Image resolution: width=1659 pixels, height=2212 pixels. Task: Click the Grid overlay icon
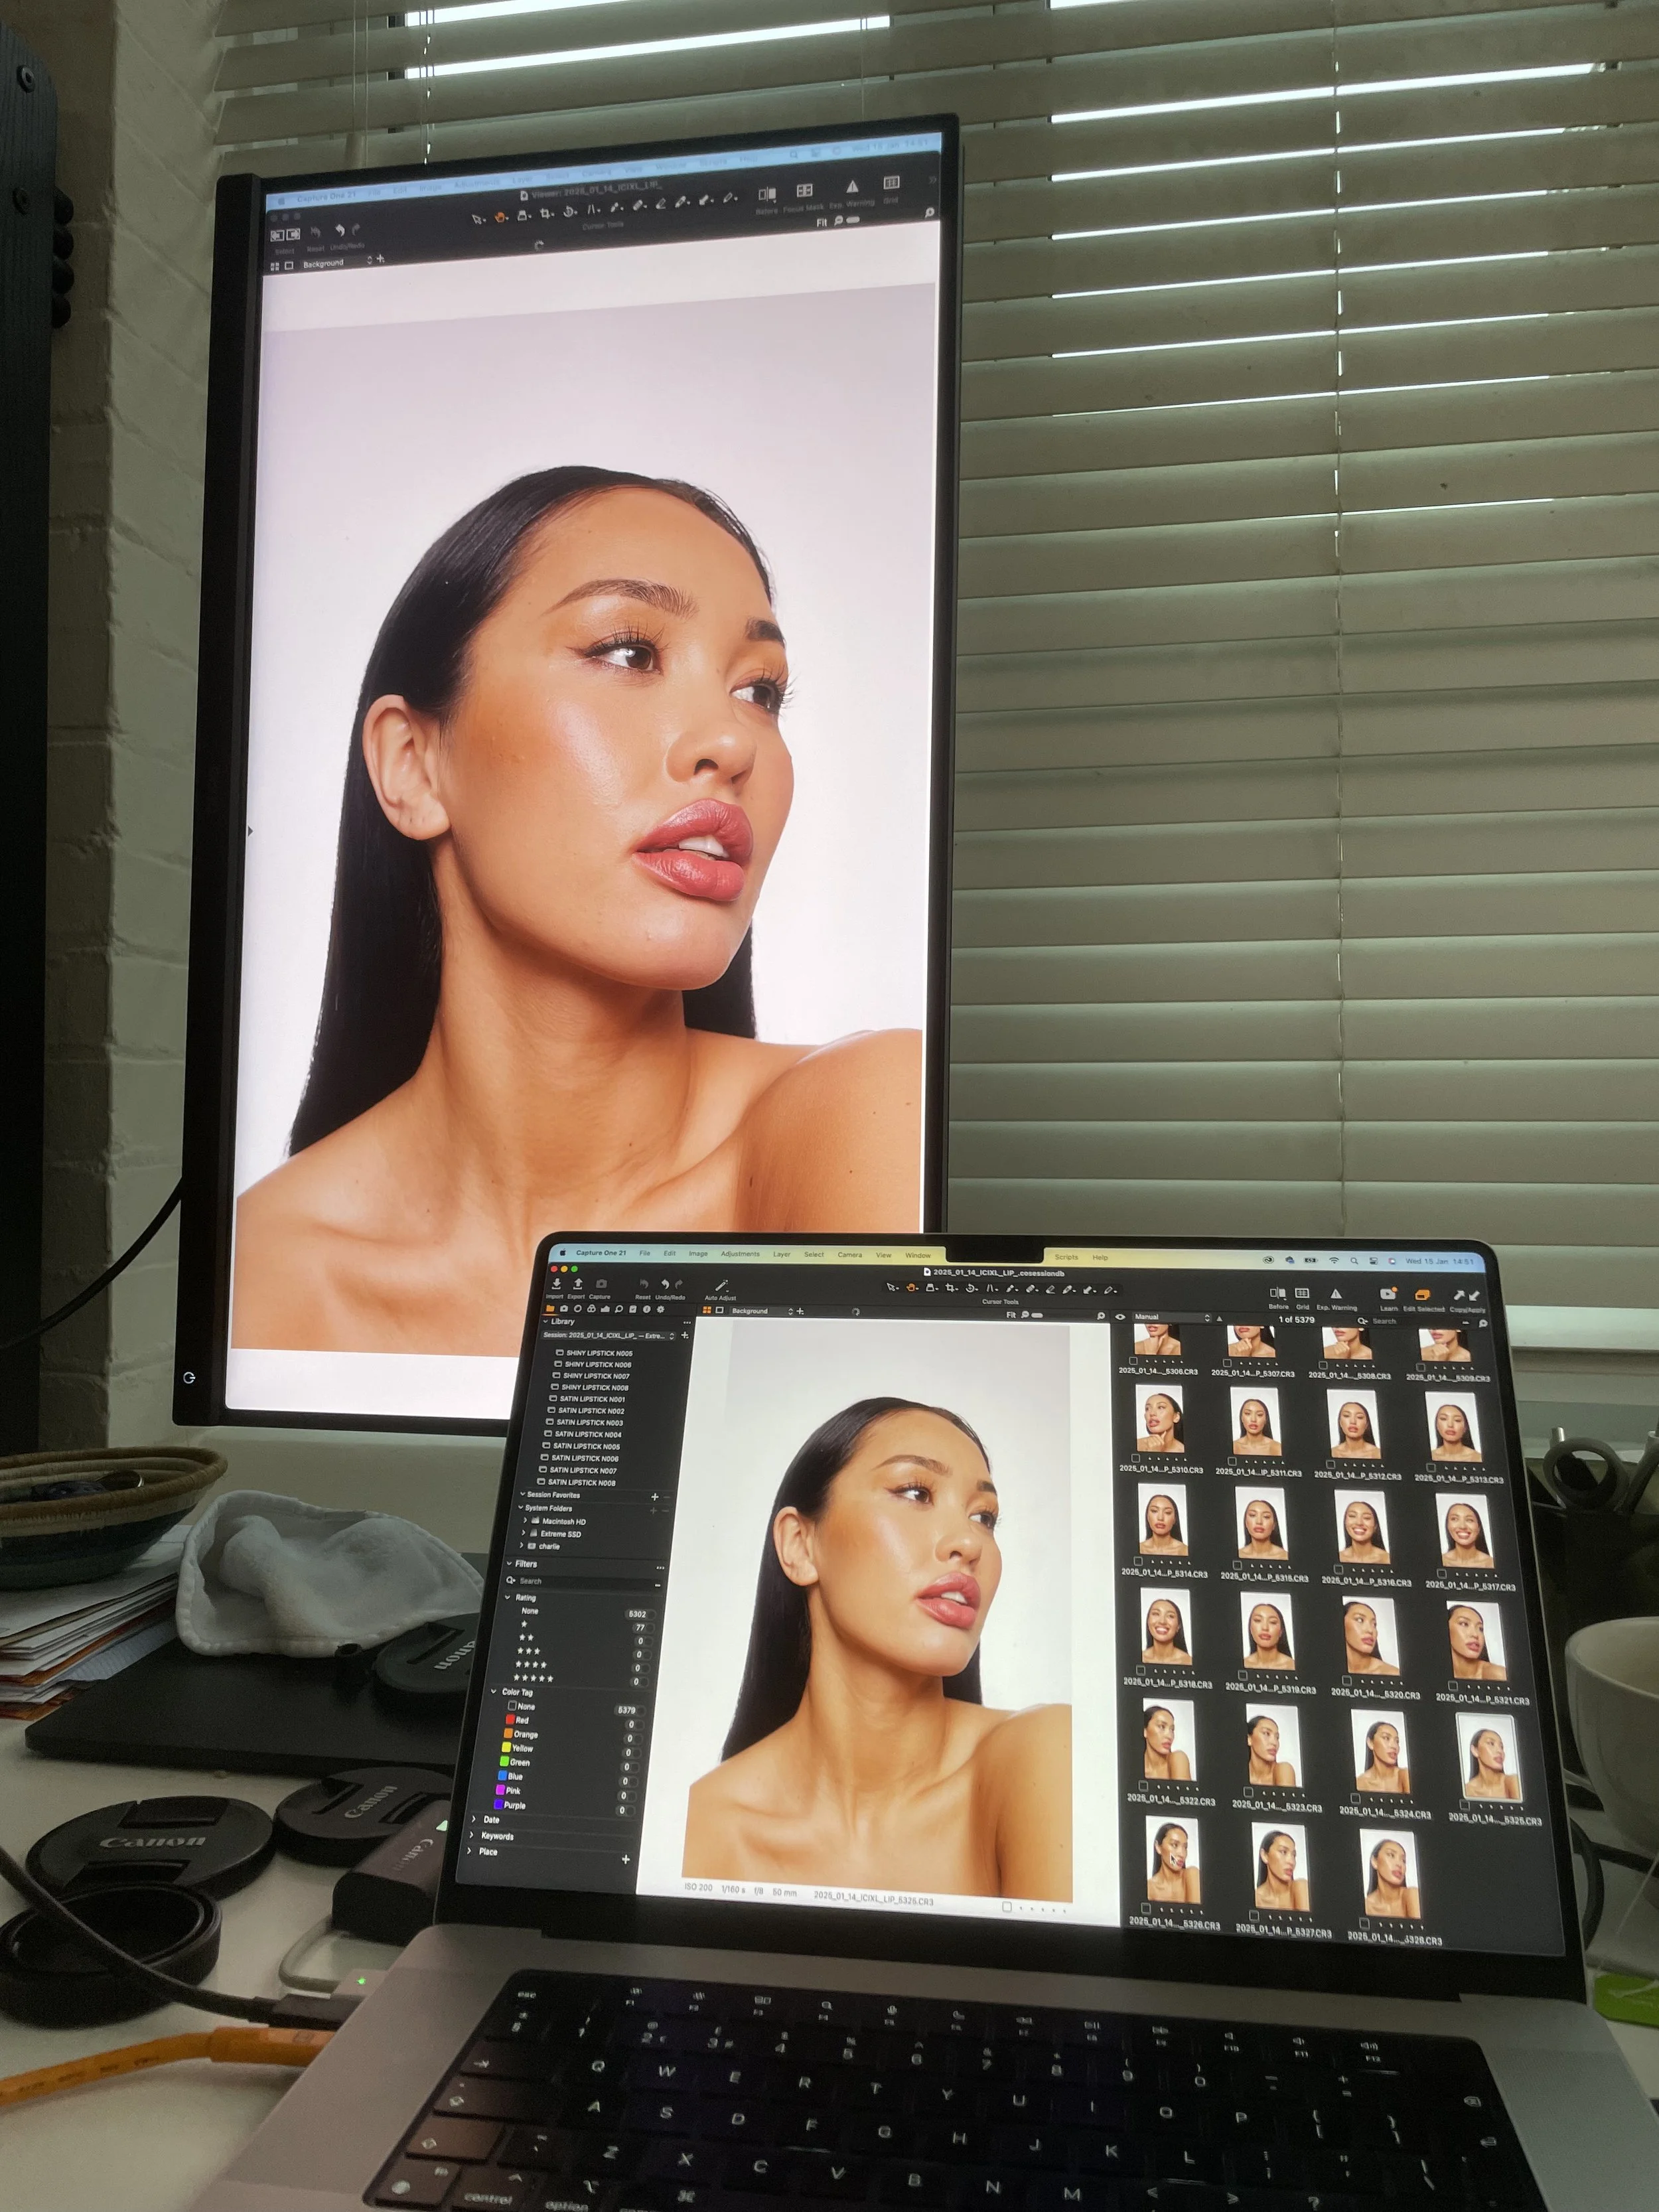coord(1302,1294)
